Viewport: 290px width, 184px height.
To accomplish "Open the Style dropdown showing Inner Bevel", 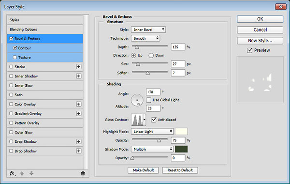I will 148,30.
